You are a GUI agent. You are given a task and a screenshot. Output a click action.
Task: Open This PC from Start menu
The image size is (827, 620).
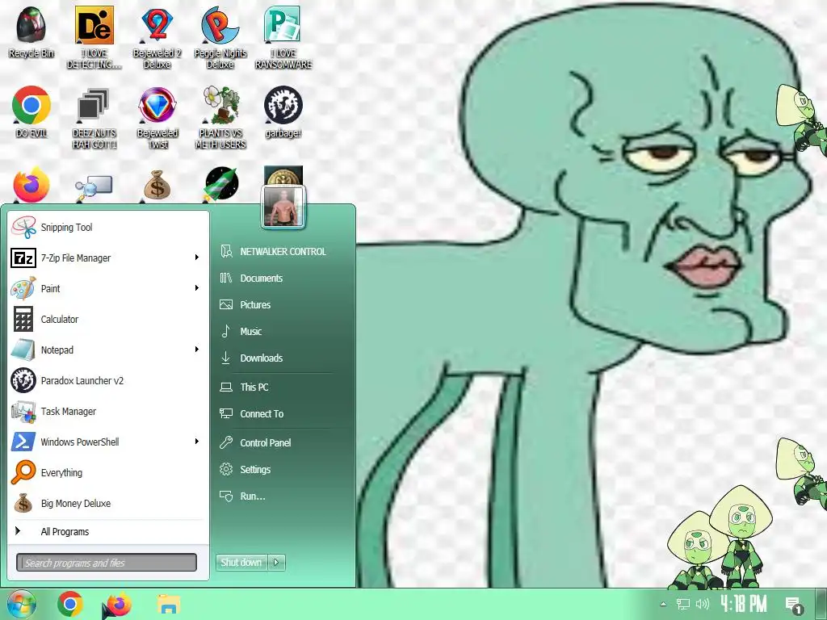[x=283, y=387]
